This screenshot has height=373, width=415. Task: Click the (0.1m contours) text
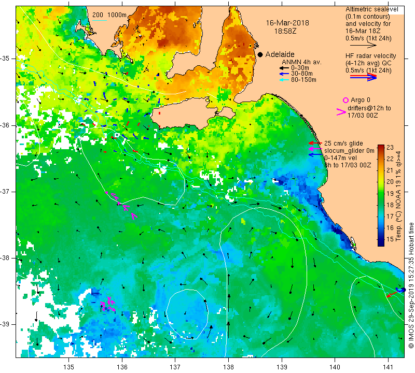367,17
